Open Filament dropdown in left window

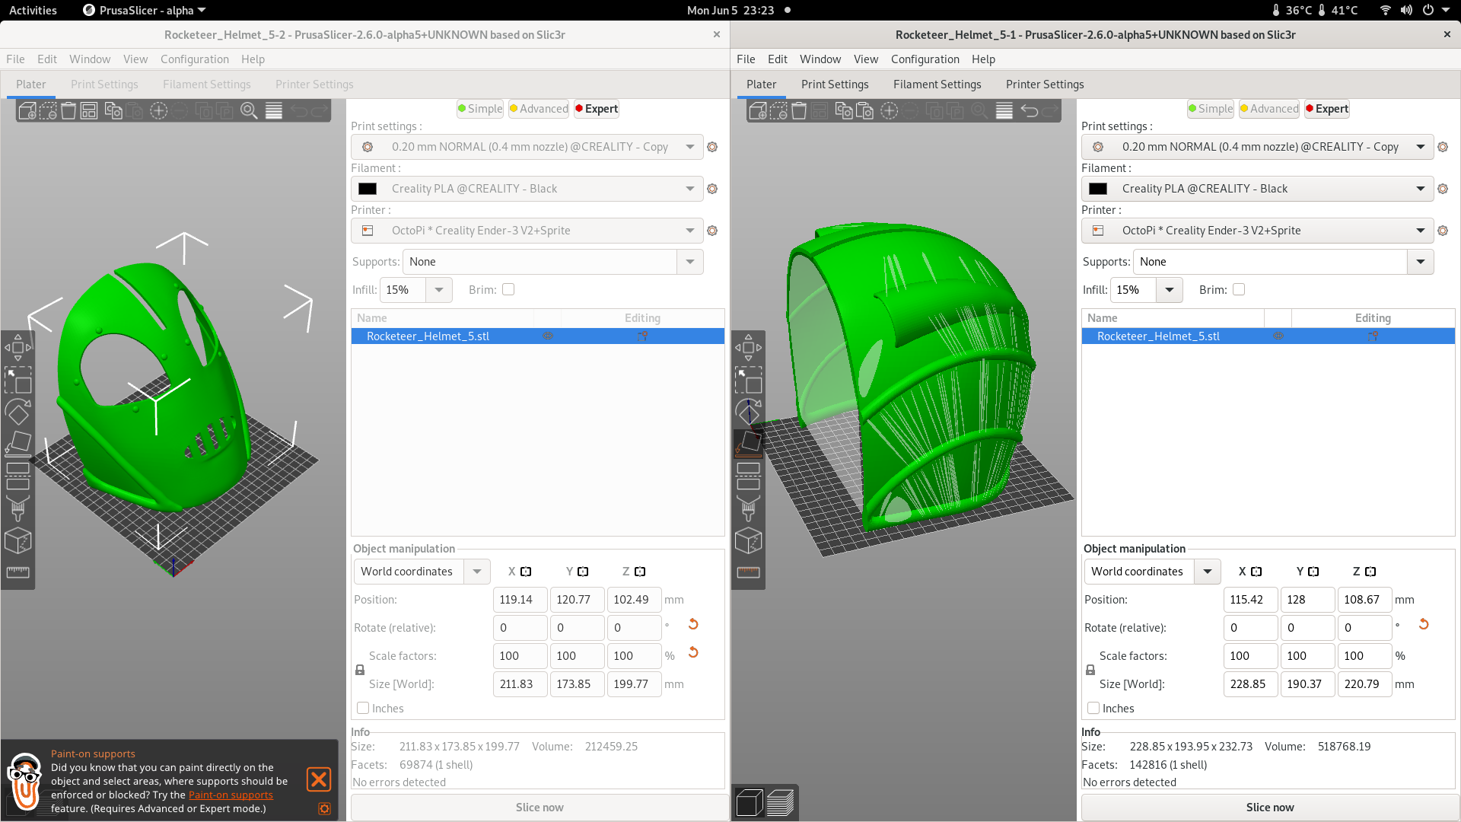pyautogui.click(x=527, y=189)
